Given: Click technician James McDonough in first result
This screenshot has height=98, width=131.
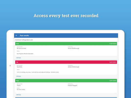Looking at the screenshot, I should (73, 48).
